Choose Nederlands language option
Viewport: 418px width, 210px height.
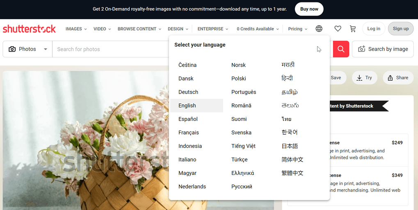click(x=192, y=187)
